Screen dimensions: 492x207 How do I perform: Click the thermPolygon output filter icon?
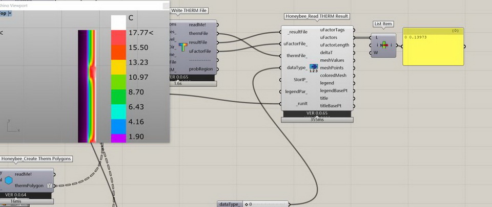[x=49, y=186]
